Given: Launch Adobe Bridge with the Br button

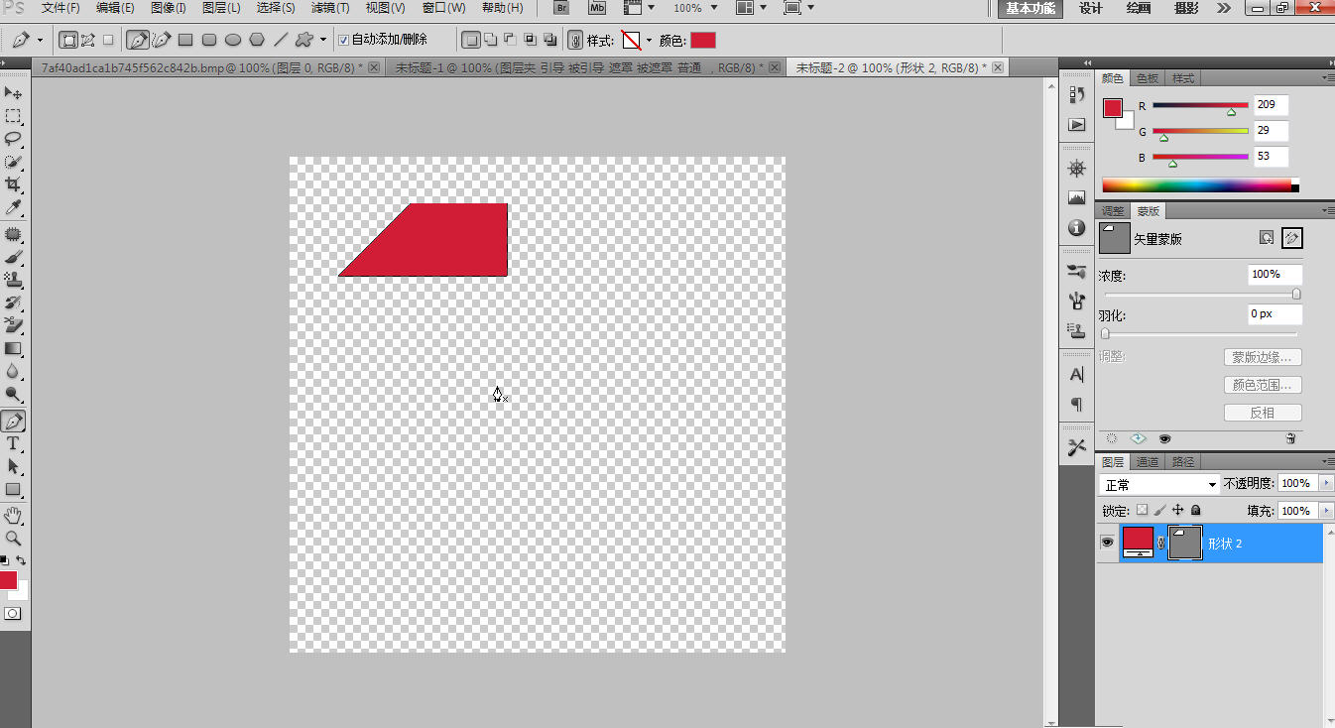Looking at the screenshot, I should [561, 8].
